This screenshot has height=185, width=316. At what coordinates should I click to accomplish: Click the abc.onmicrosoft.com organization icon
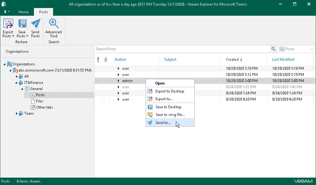15,70
